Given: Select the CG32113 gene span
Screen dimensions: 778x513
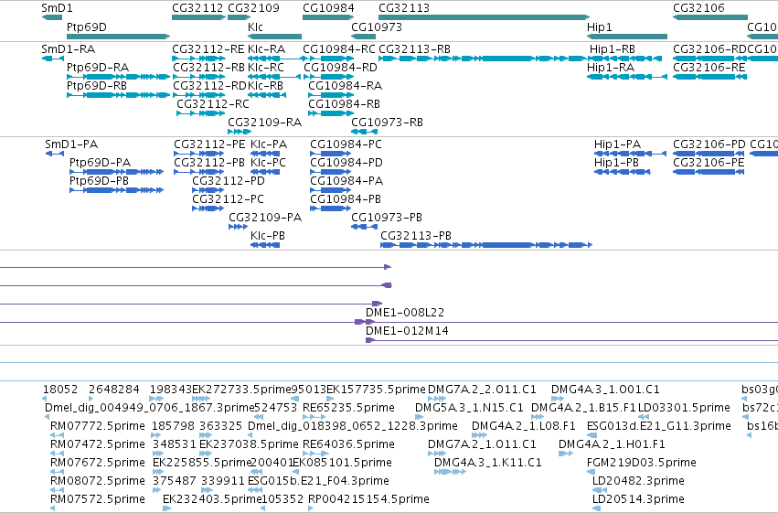Looking at the screenshot, I should pos(485,17).
